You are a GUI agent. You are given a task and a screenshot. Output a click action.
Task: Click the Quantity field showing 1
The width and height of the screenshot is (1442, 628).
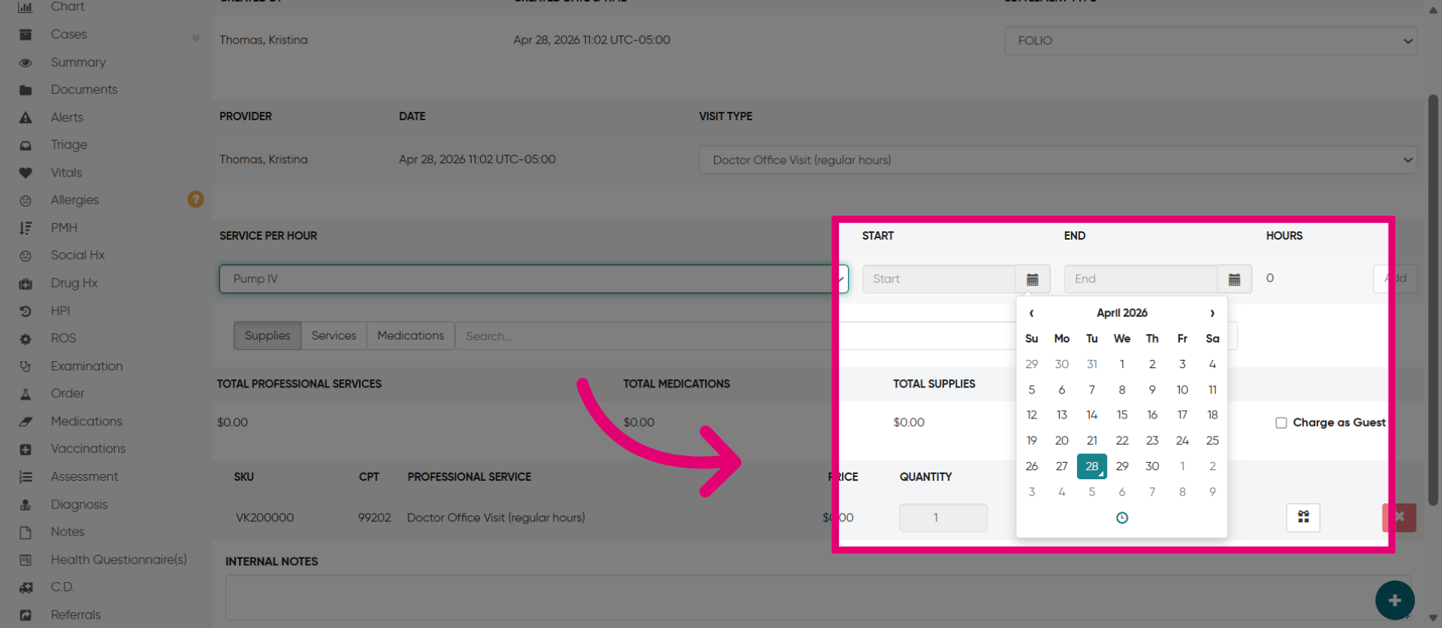point(943,518)
